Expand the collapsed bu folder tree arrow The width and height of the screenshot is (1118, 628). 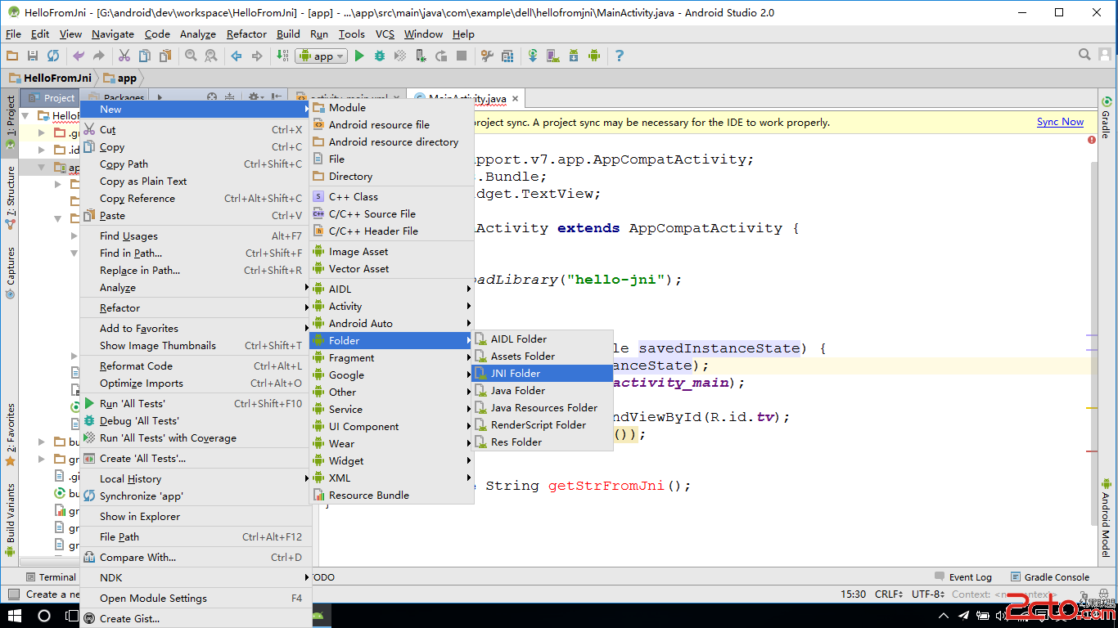(x=42, y=442)
